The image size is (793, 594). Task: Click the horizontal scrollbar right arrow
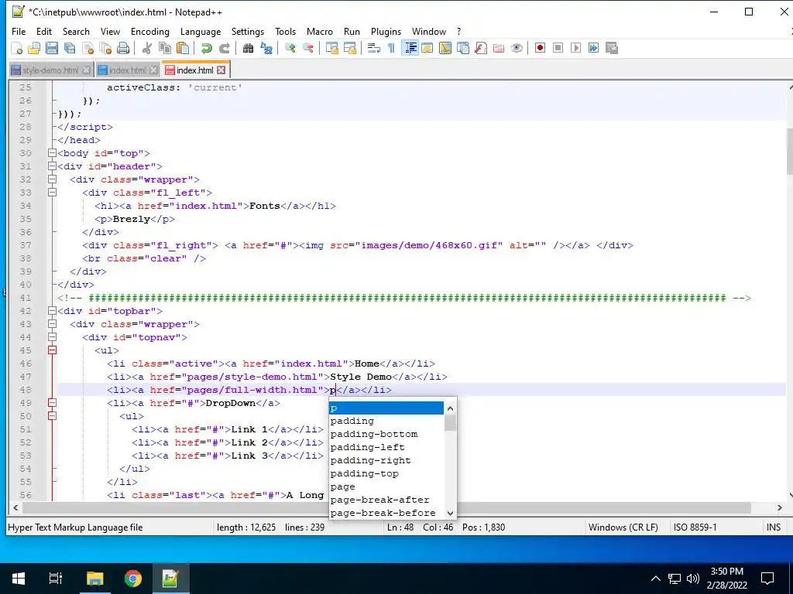click(x=779, y=507)
